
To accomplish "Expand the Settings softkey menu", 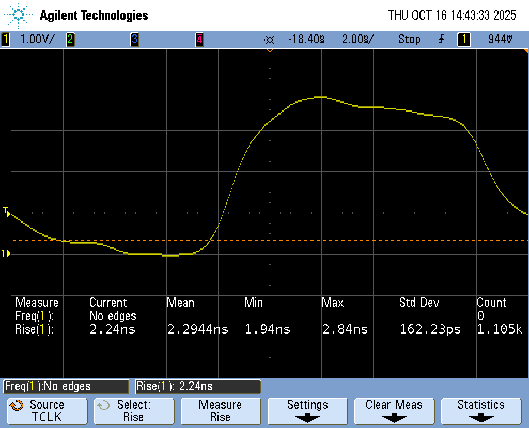I will tap(307, 411).
